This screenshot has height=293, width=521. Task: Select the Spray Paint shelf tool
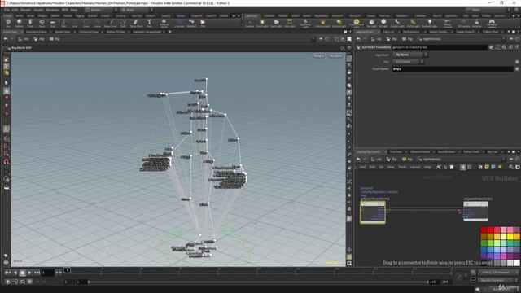136,24
